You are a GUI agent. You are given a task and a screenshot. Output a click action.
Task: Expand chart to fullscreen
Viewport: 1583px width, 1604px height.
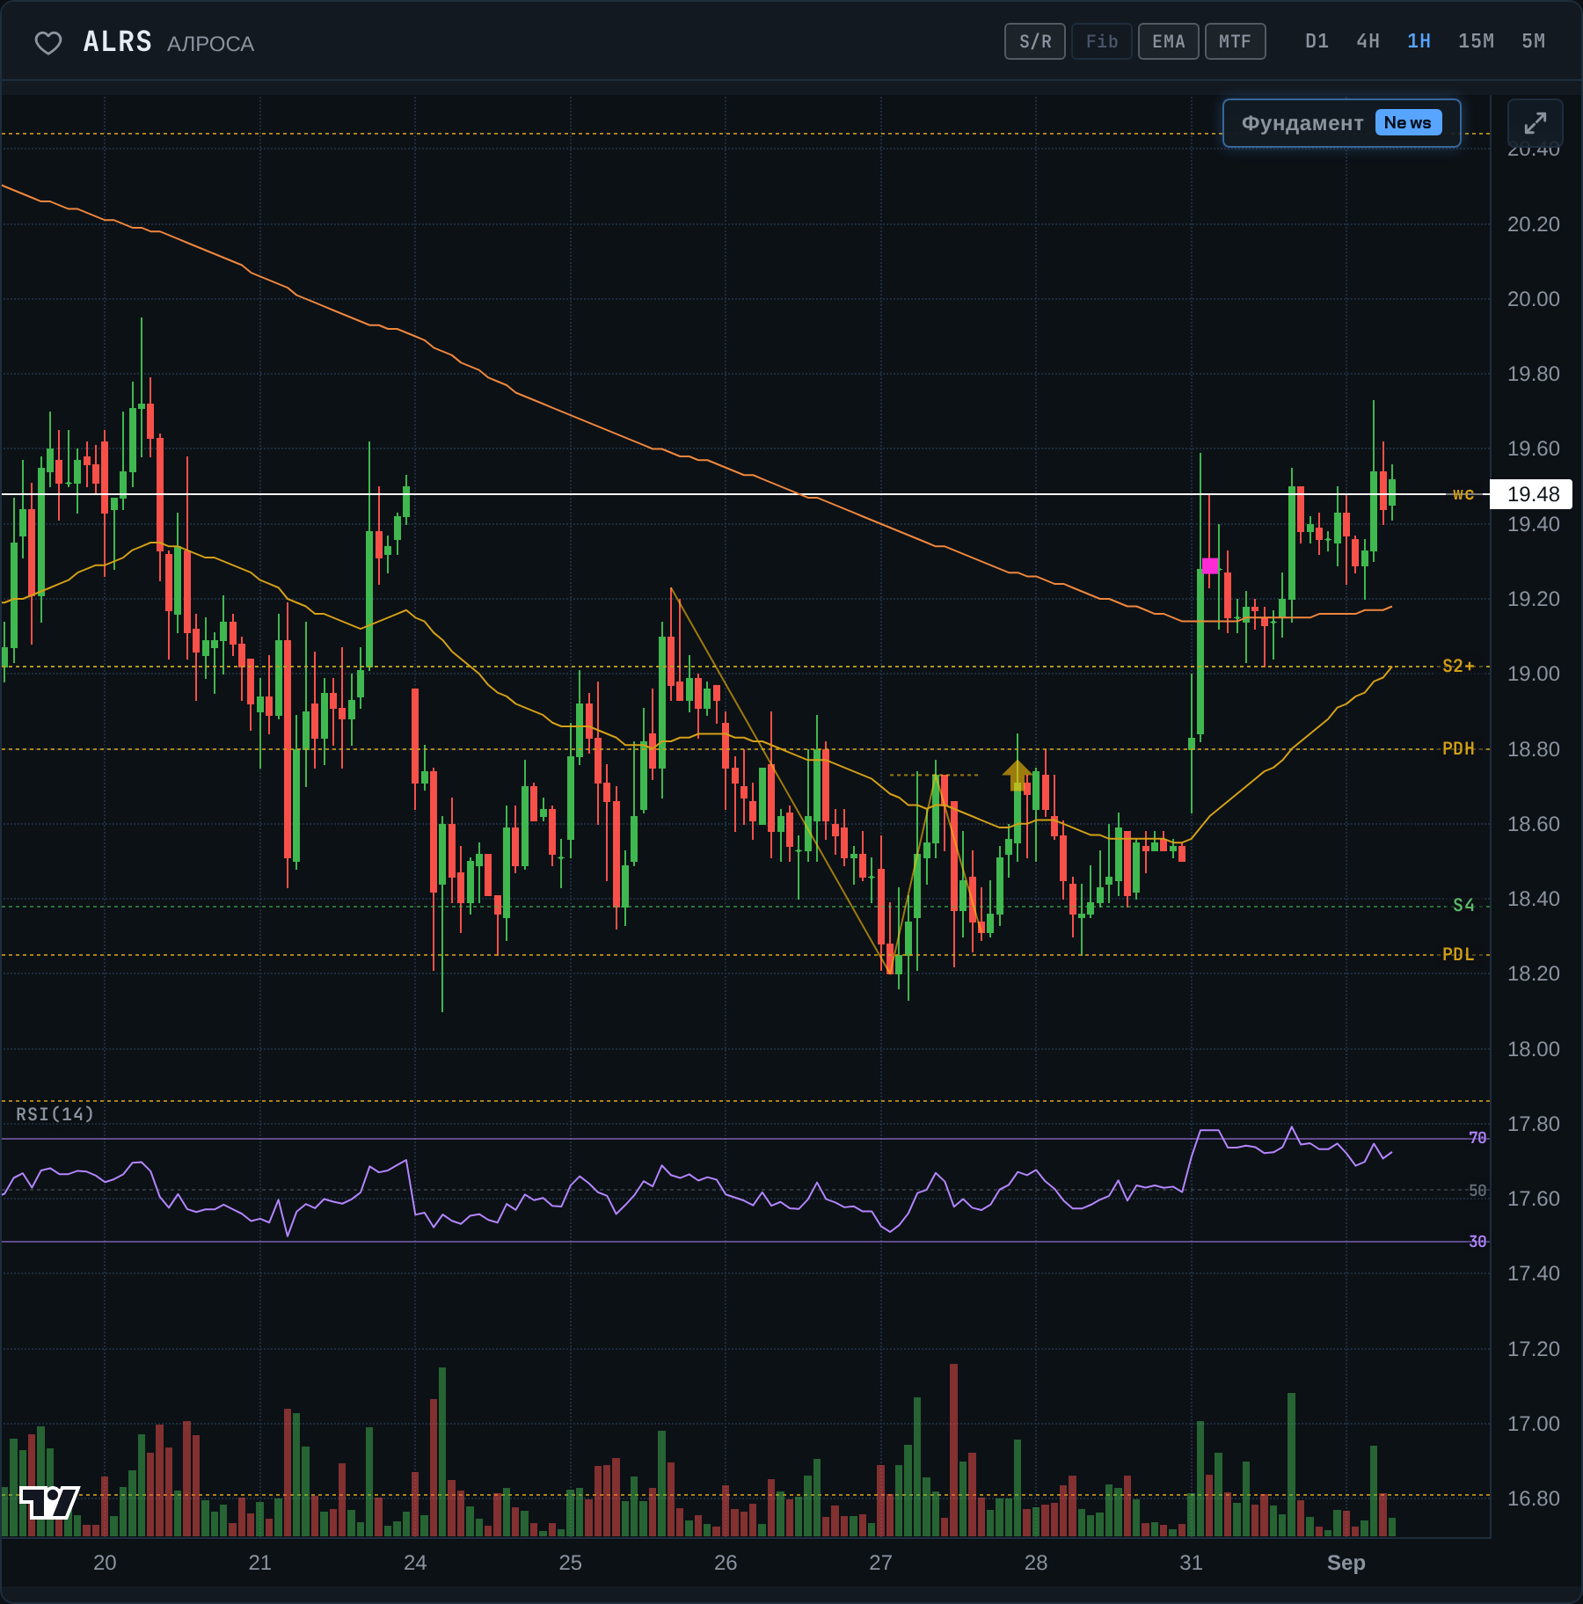[x=1535, y=123]
